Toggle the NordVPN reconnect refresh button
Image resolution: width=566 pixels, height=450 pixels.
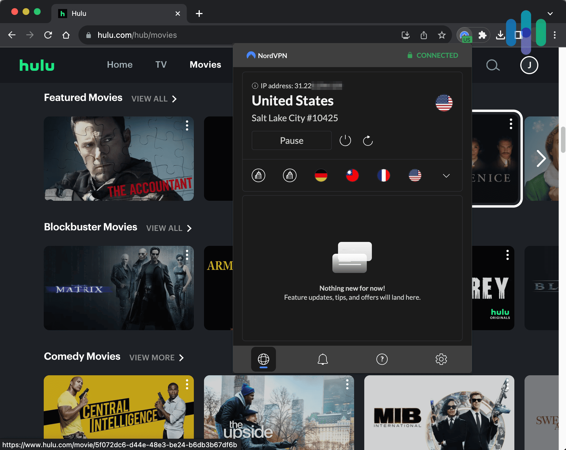coord(368,140)
